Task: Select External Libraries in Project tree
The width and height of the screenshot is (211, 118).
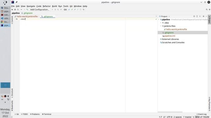Action: (x=170, y=39)
